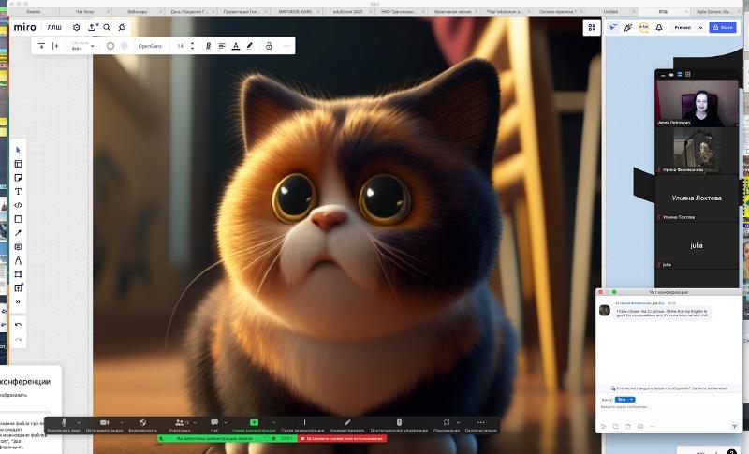Click the export board upload icon
The width and height of the screenshot is (749, 454).
(x=92, y=28)
